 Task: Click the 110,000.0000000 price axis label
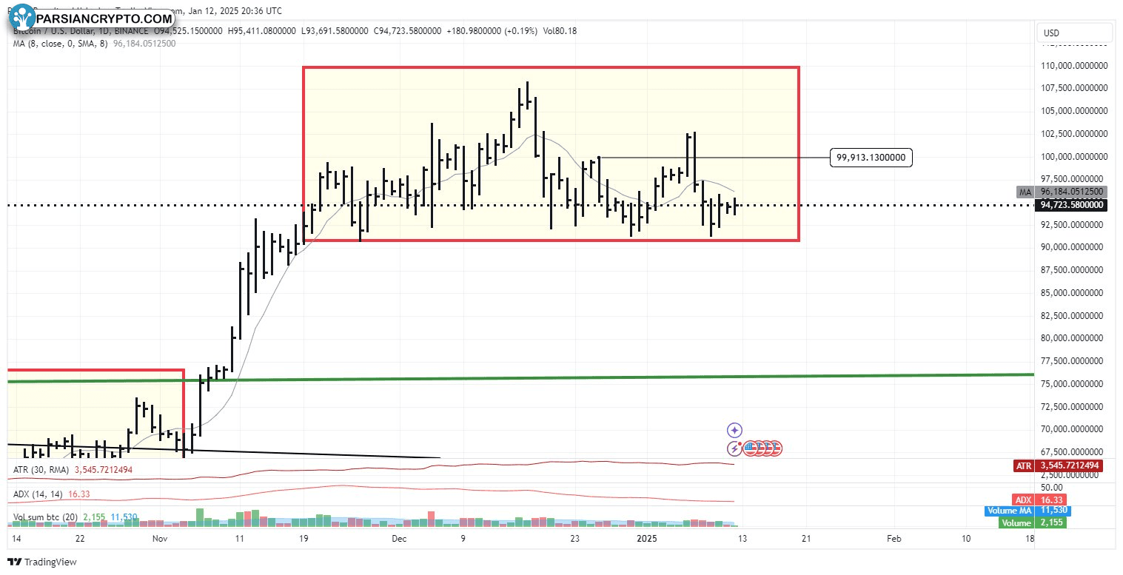pos(1073,66)
